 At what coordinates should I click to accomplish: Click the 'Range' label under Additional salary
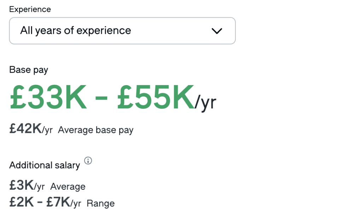tap(101, 204)
